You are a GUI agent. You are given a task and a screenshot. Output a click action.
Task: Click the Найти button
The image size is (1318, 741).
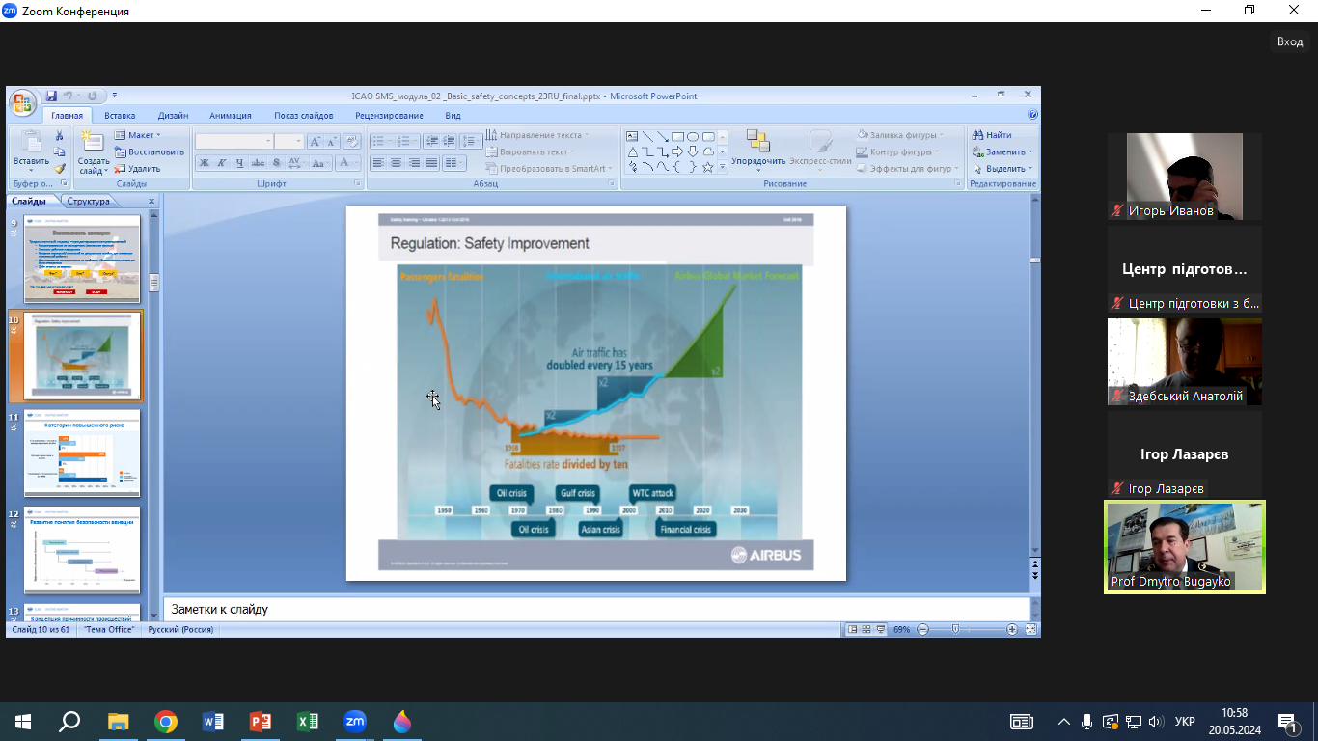(993, 135)
